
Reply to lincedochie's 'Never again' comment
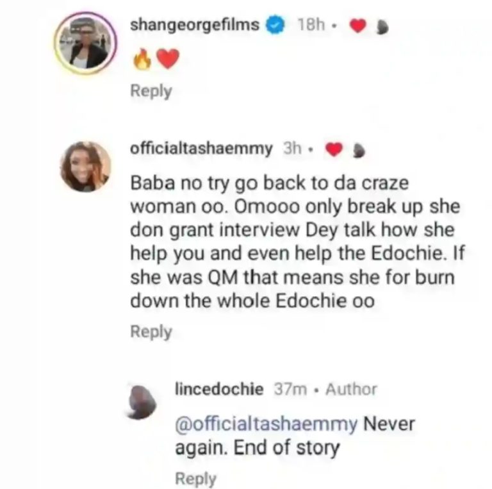(195, 478)
